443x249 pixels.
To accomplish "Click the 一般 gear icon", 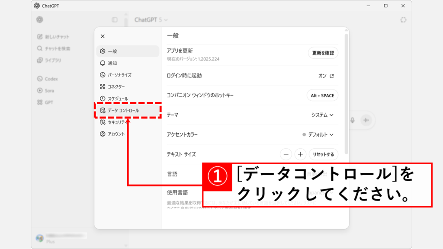I will click(103, 51).
